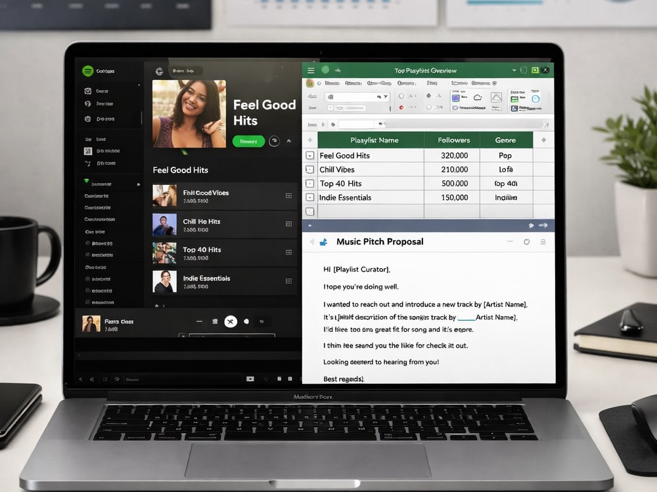The height and width of the screenshot is (492, 657).
Task: Click the large white round playback button
Action: pyautogui.click(x=231, y=321)
